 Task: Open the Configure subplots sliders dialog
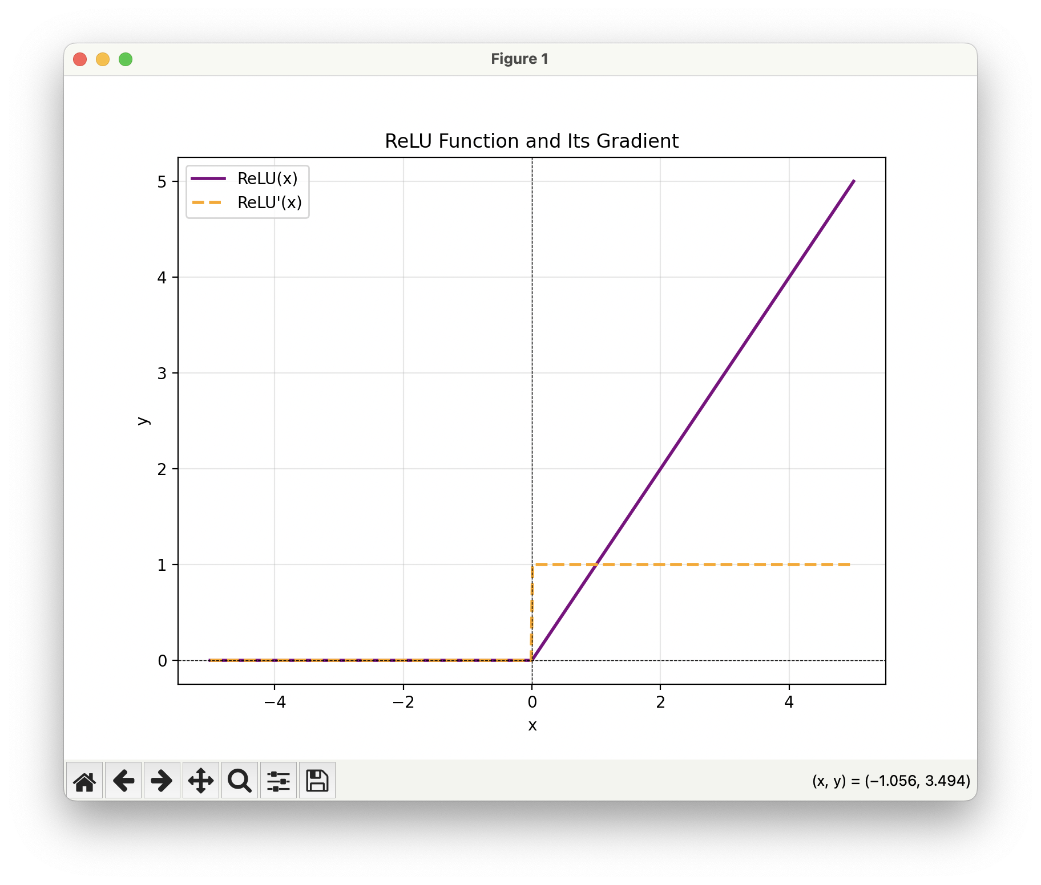pyautogui.click(x=279, y=781)
